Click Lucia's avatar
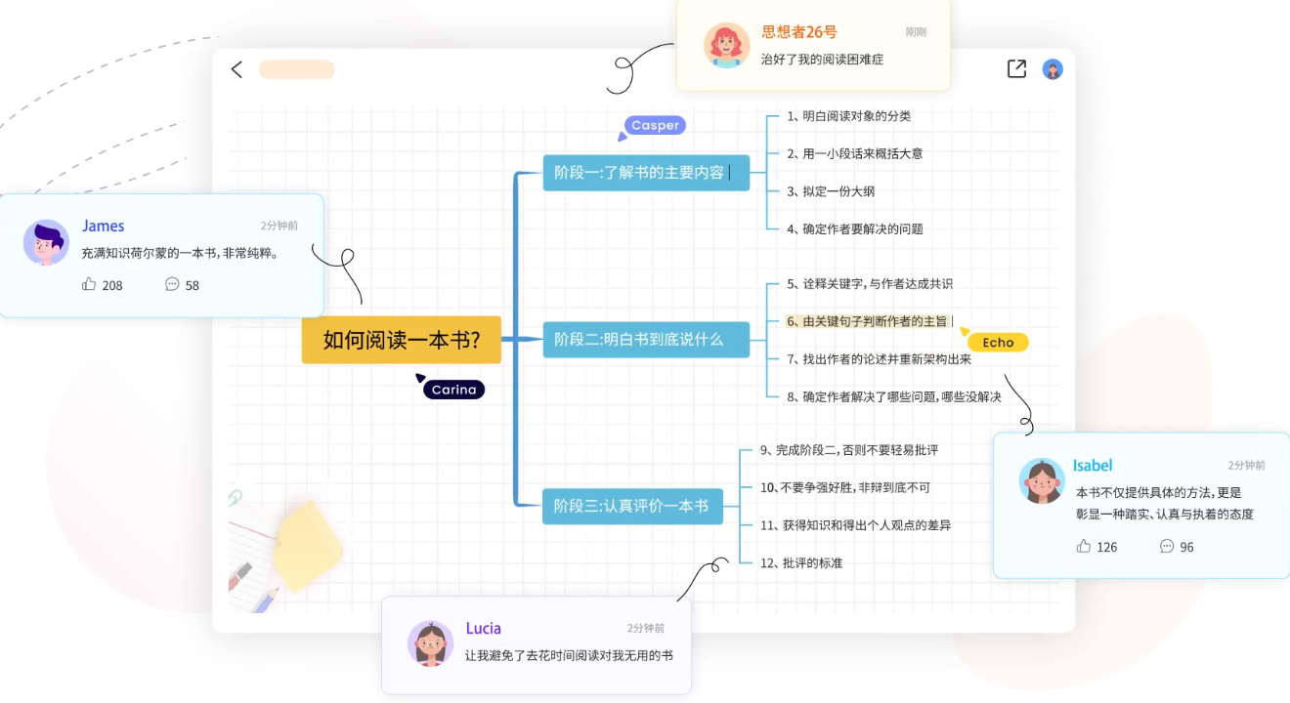 click(430, 643)
